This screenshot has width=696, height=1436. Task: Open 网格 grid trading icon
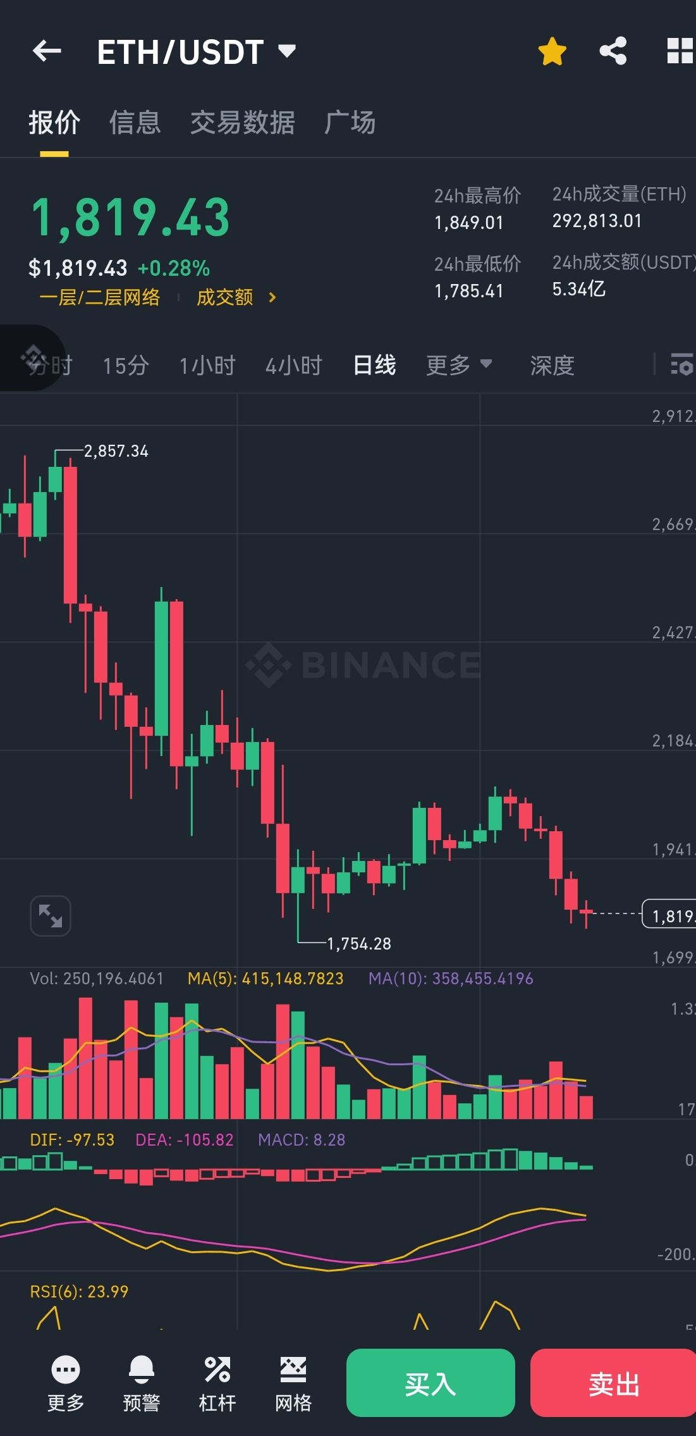tap(293, 1384)
